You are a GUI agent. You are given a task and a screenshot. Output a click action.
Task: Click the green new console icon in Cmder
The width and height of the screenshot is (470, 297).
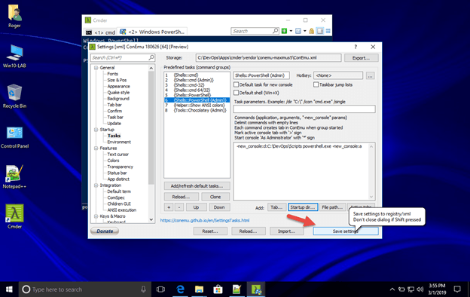[x=284, y=31]
